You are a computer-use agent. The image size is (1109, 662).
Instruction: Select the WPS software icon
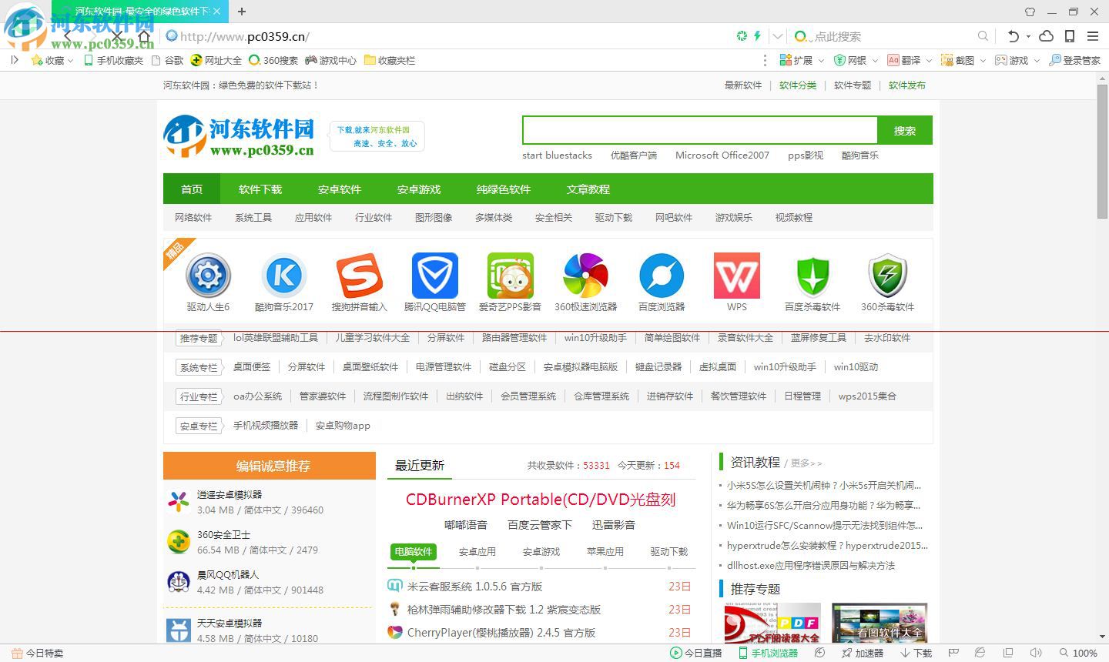pyautogui.click(x=735, y=277)
